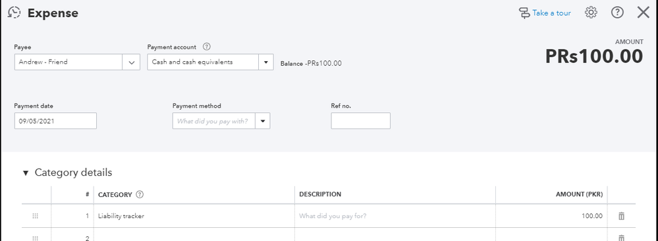Click the Ref no. input field
Image resolution: width=658 pixels, height=241 pixels.
(x=360, y=121)
